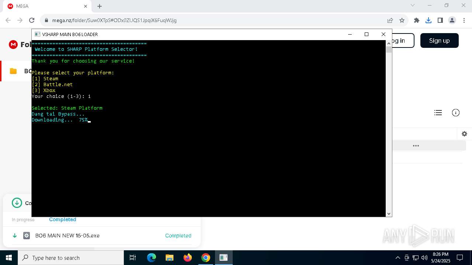Open Chrome profile avatar
Image resolution: width=472 pixels, height=265 pixels.
(452, 20)
